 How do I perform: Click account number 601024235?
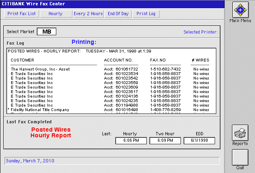point(127,101)
